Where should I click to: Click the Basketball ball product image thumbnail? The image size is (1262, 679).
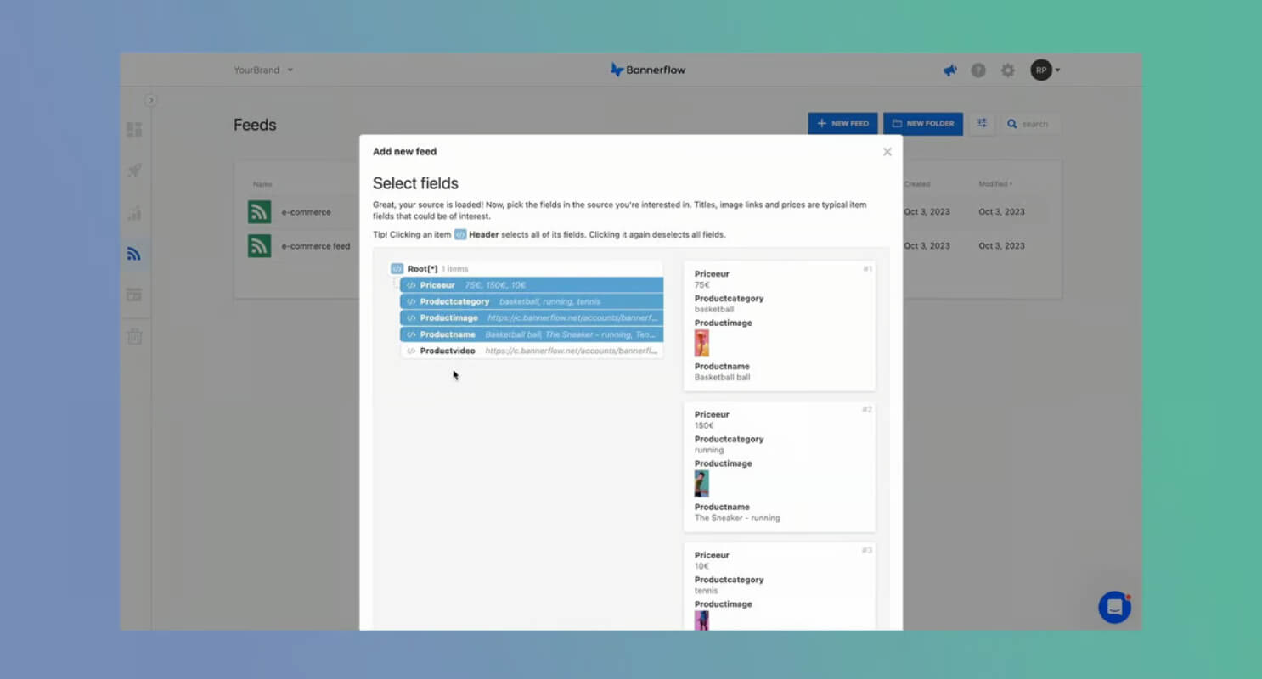click(x=701, y=344)
